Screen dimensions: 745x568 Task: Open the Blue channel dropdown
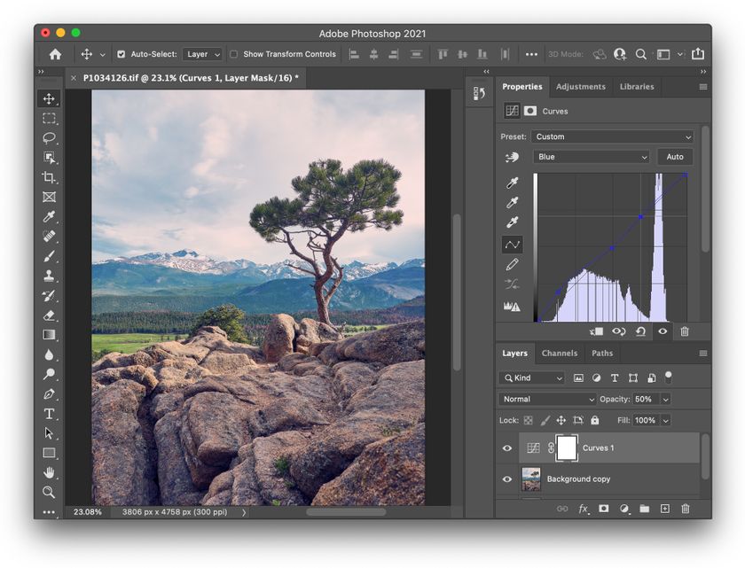pyautogui.click(x=591, y=157)
